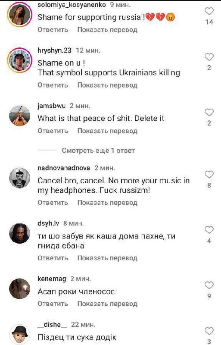221x345 pixels.
Task: Like nadnovanadnova's comment with heart
Action: tap(209, 175)
